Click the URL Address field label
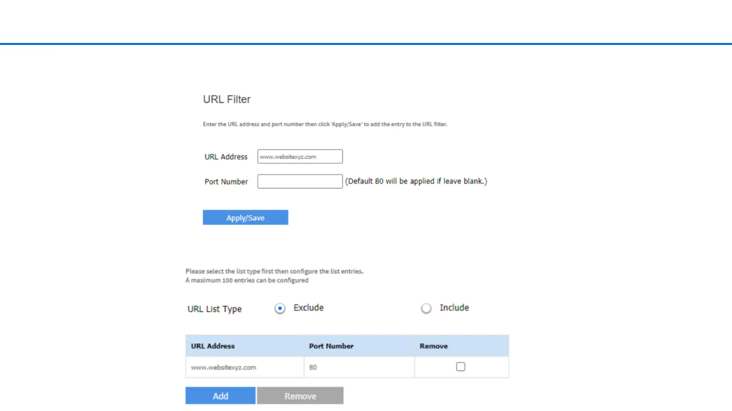The width and height of the screenshot is (732, 411). click(226, 157)
